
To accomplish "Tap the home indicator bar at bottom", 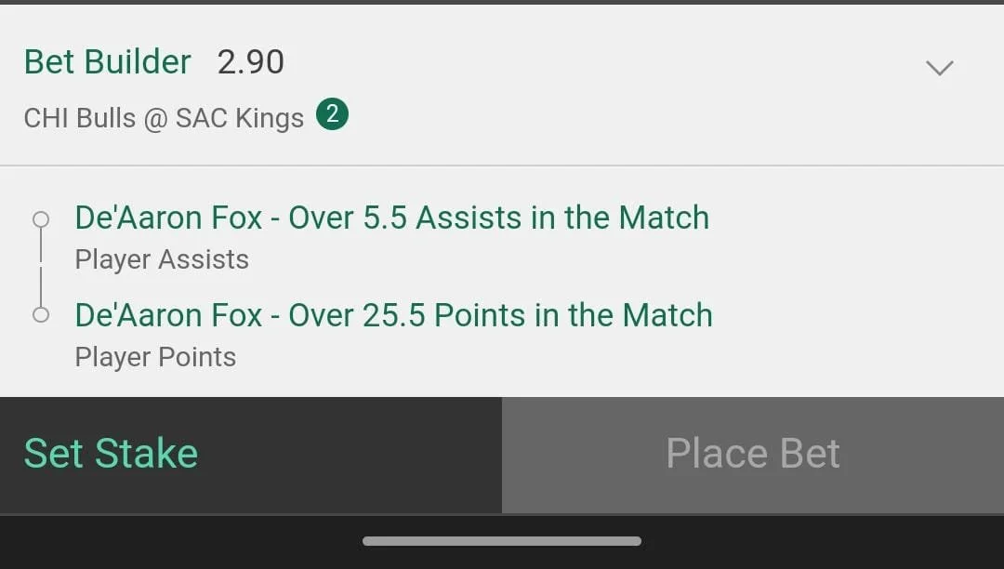I will tap(502, 541).
